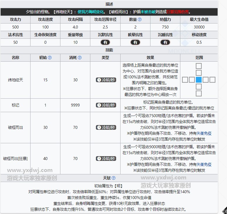Open 失衡免疫 link in 破桎而出 effect
The width and height of the screenshot is (227, 214).
point(204,133)
